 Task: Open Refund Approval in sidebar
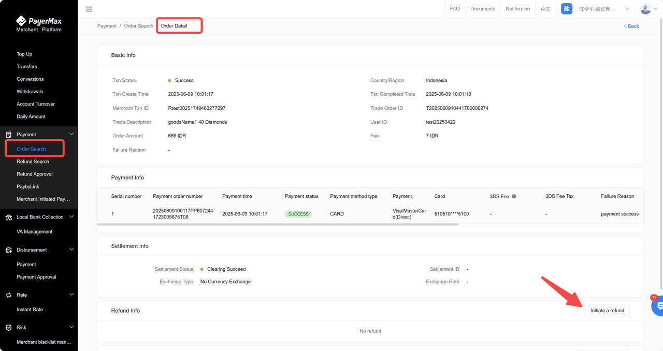(35, 174)
